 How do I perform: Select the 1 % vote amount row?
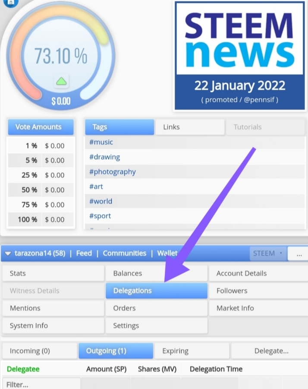pos(41,146)
